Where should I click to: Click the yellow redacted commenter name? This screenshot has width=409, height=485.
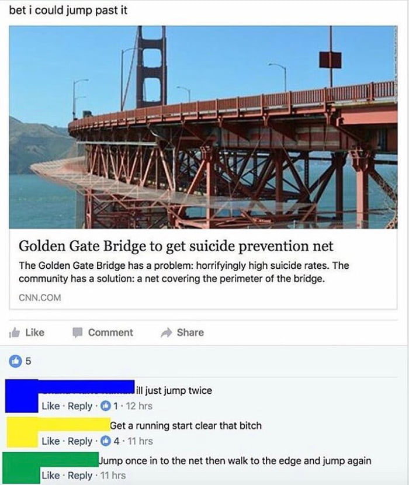pos(74,424)
